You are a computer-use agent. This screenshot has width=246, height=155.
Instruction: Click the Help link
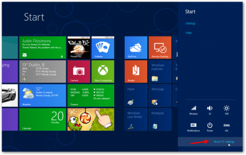pos(189,33)
